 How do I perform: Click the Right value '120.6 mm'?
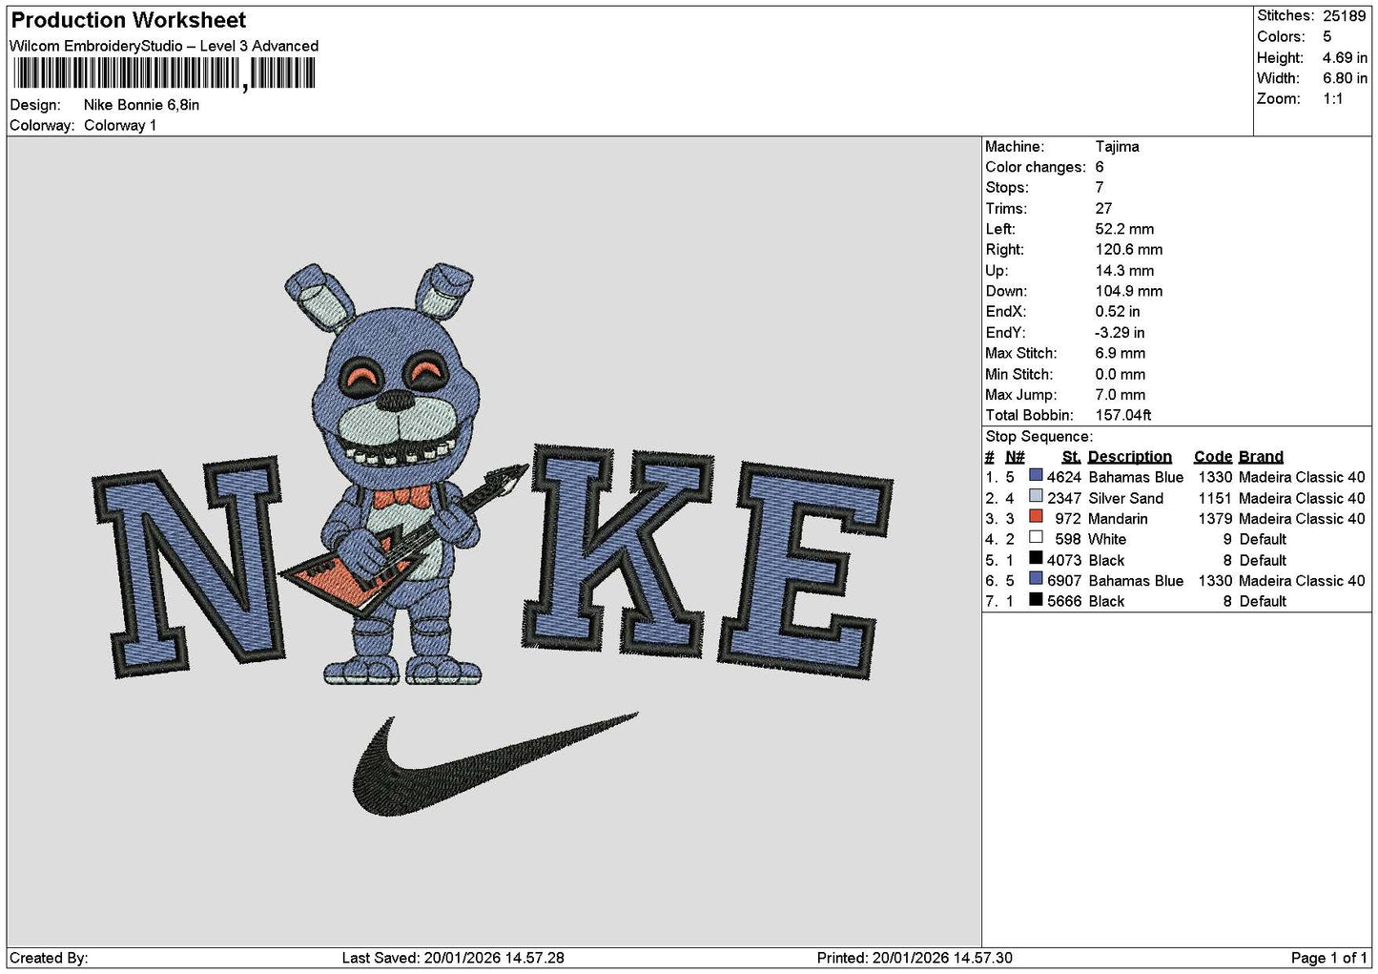click(x=1128, y=249)
